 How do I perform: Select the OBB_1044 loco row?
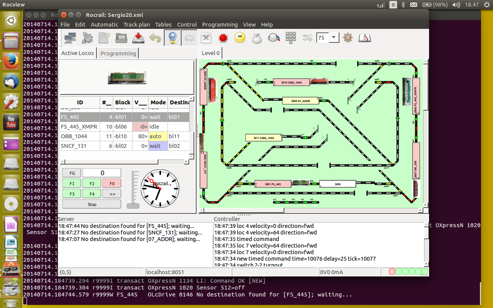(124, 136)
